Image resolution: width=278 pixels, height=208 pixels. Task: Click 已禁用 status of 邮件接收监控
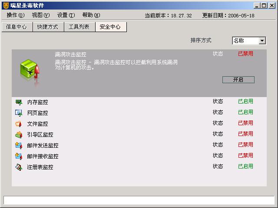(245, 156)
